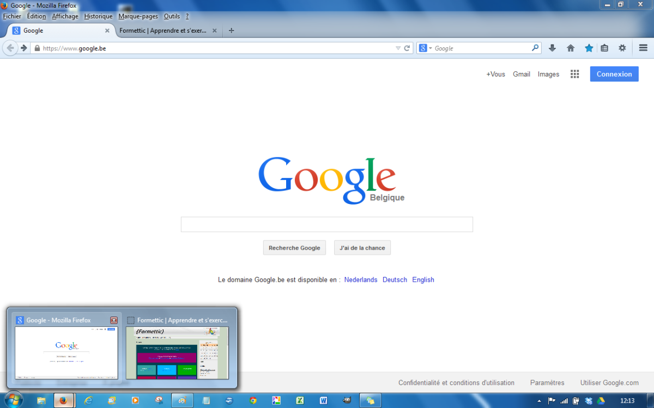Image resolution: width=654 pixels, height=408 pixels.
Task: Go to the Home page icon
Action: [x=571, y=48]
